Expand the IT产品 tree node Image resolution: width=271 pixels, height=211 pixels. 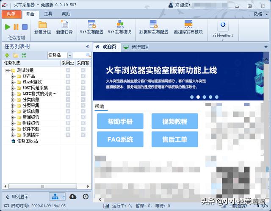point(13,76)
